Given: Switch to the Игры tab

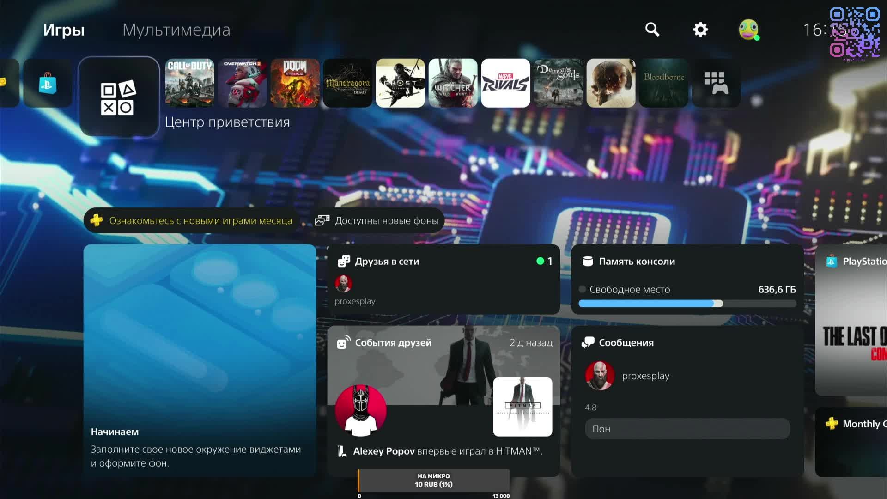Looking at the screenshot, I should click(64, 30).
